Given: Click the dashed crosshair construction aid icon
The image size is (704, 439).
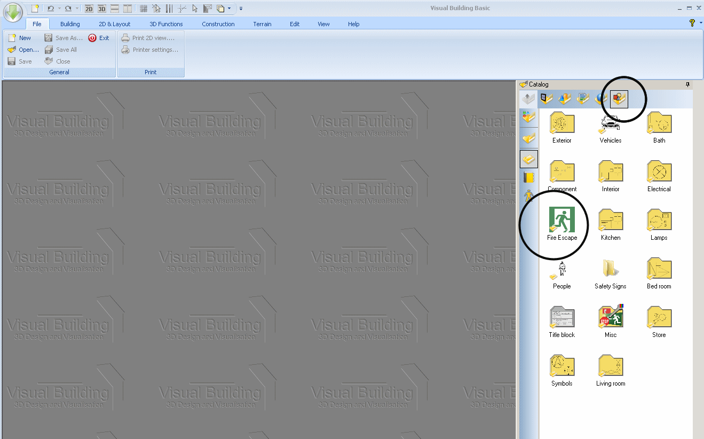Looking at the screenshot, I should pyautogui.click(x=182, y=9).
